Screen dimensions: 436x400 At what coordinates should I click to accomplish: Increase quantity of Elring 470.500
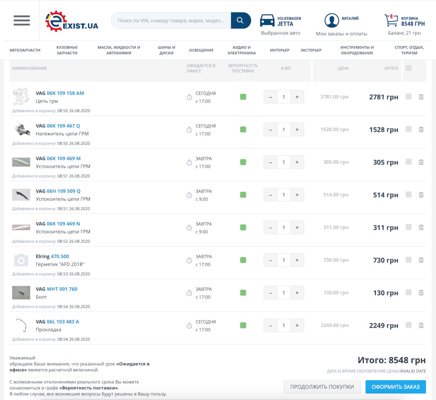coord(297,260)
